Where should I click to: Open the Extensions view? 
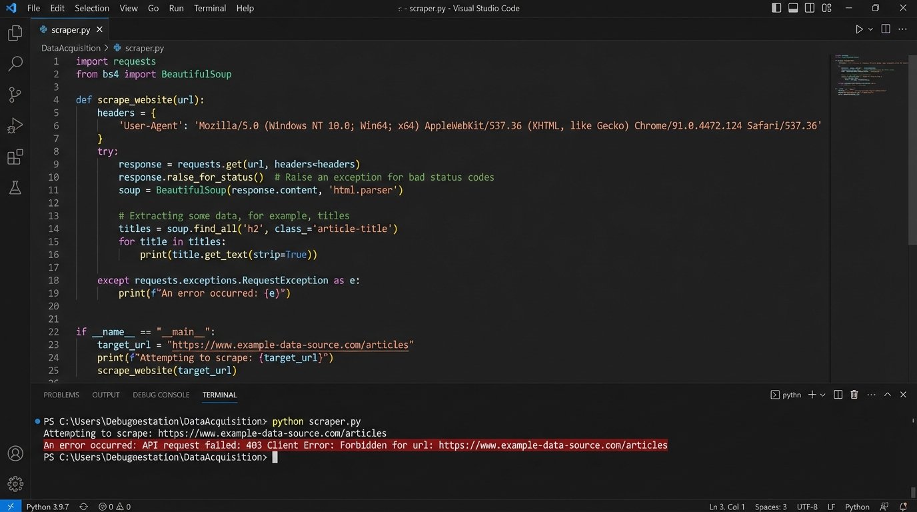15,157
